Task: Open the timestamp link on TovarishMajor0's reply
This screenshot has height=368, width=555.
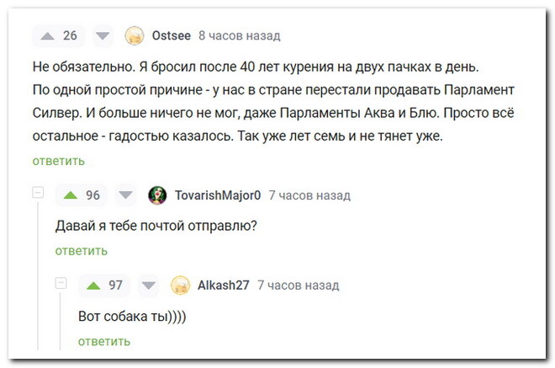Action: [x=309, y=195]
